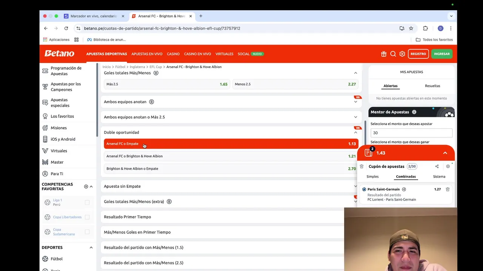
Task: Select the Simples bet slip tab
Action: (x=372, y=177)
